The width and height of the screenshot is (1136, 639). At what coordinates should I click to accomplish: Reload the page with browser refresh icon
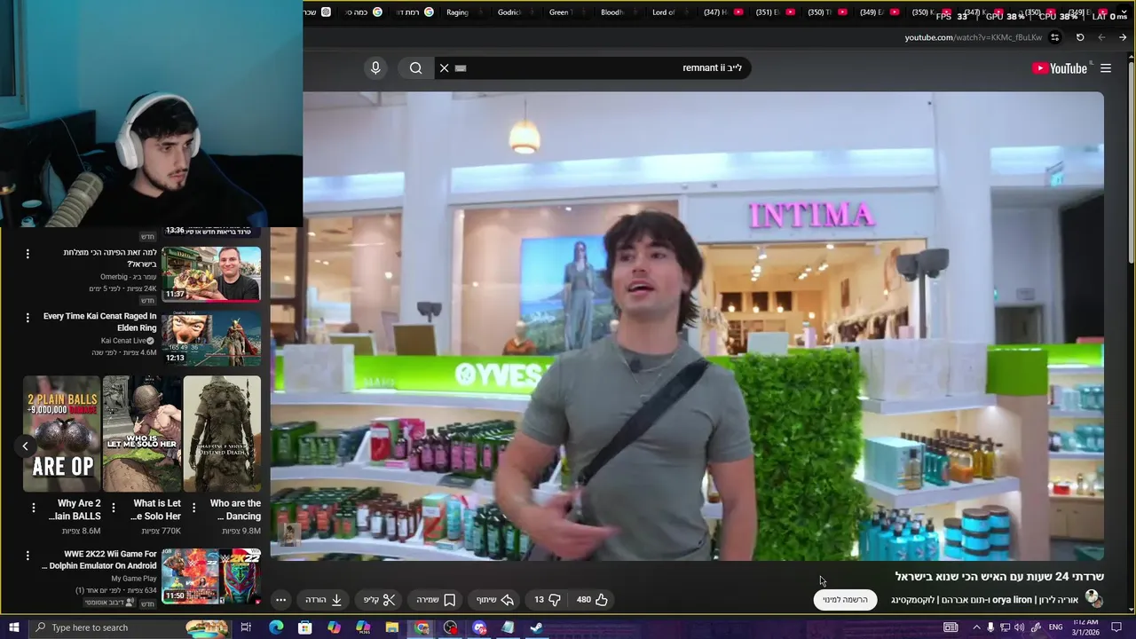pos(1080,37)
